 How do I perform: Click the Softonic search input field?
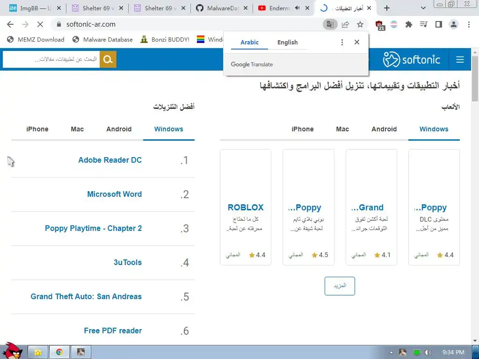[x=51, y=59]
